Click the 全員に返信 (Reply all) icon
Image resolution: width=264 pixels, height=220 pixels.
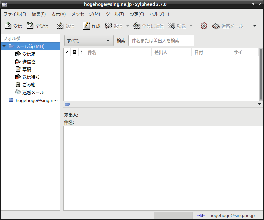click(x=137, y=26)
